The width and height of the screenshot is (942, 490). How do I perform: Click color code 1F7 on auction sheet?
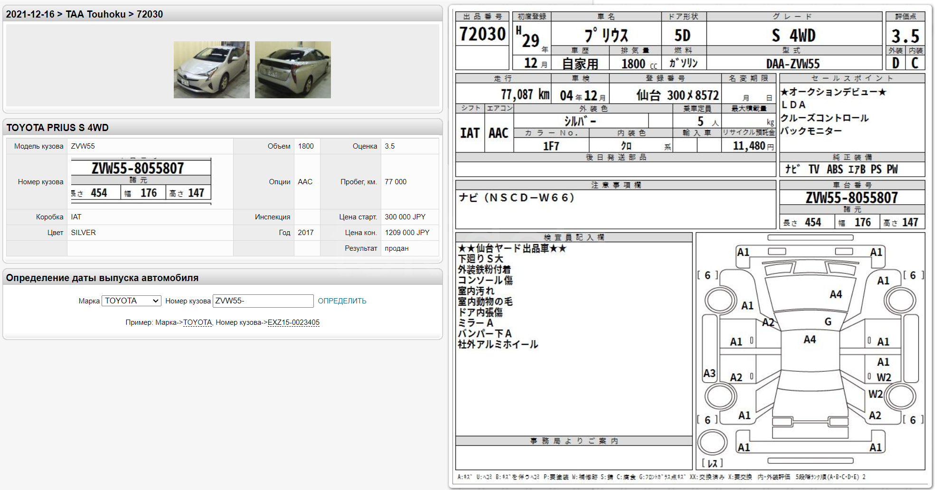point(551,146)
